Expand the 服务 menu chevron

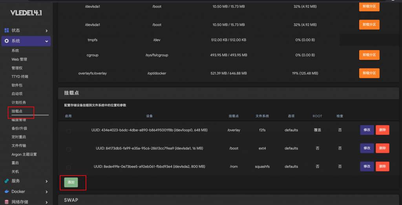click(x=46, y=181)
